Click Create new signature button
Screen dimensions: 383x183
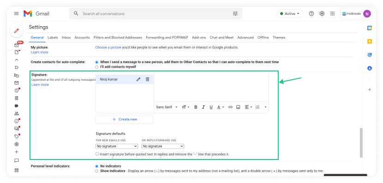coord(125,119)
